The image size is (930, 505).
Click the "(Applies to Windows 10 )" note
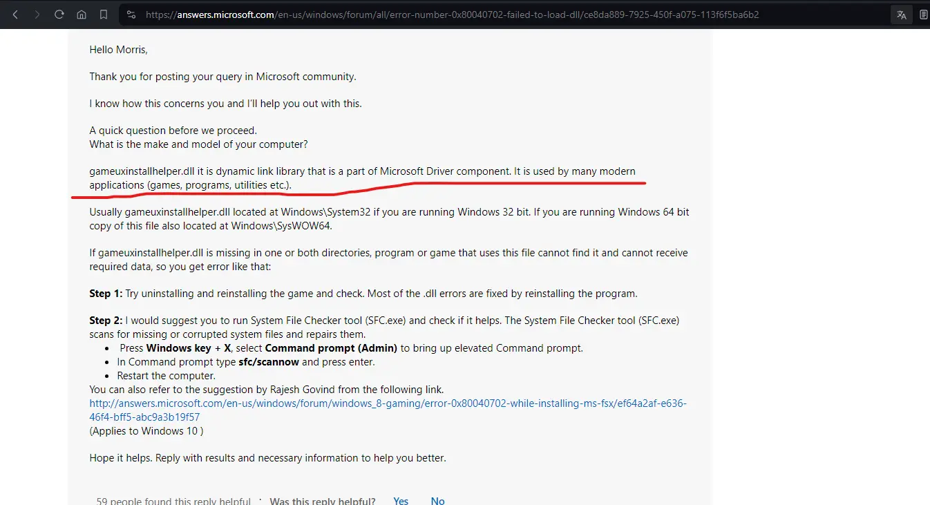point(146,431)
